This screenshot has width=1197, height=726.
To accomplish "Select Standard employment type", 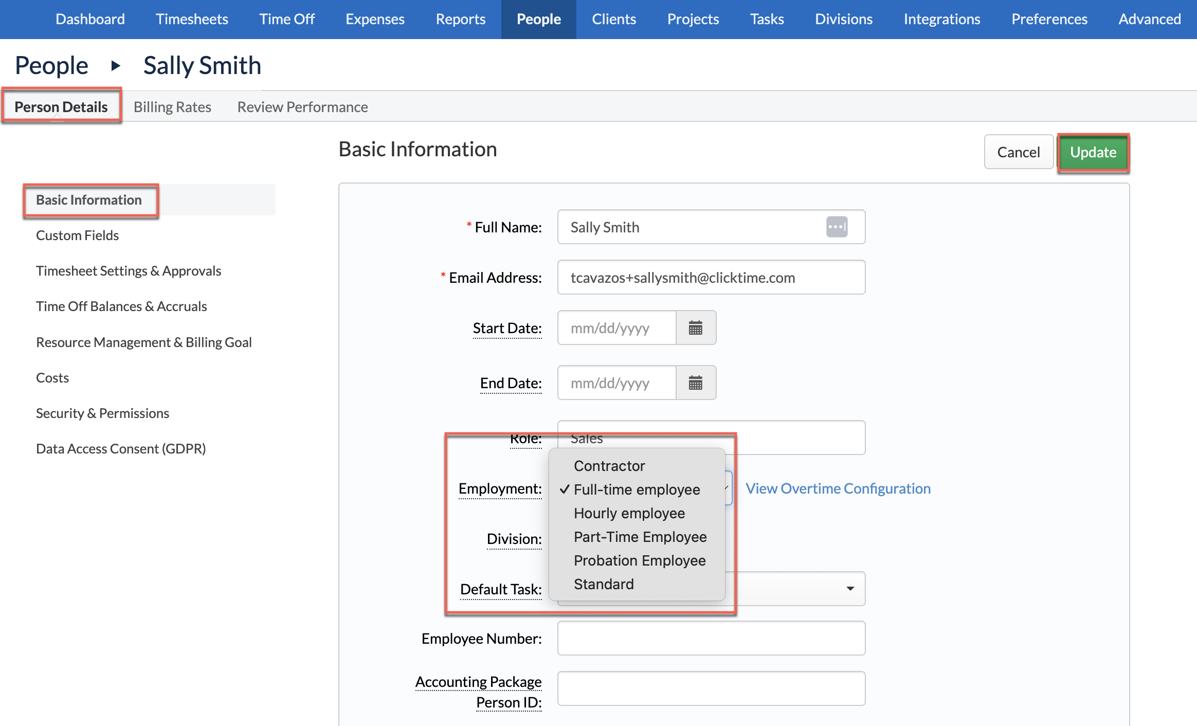I will pos(637,584).
